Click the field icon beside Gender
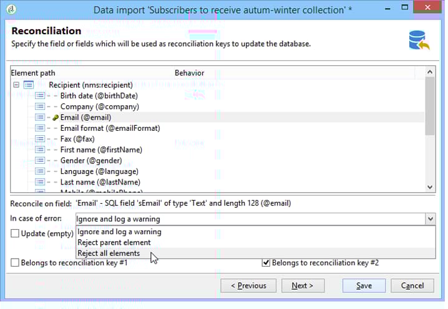448x309 pixels. (40, 161)
